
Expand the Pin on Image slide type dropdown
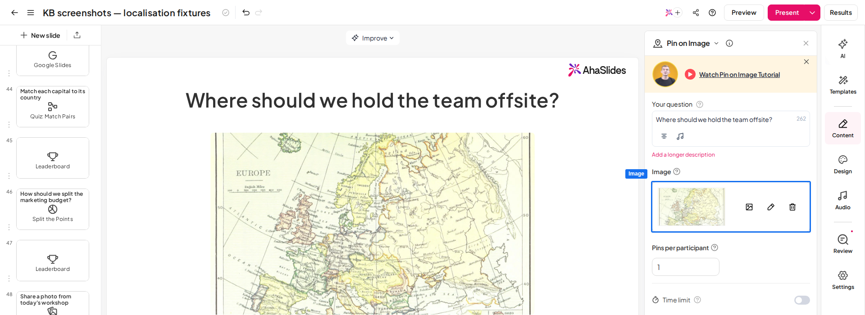[x=716, y=43]
